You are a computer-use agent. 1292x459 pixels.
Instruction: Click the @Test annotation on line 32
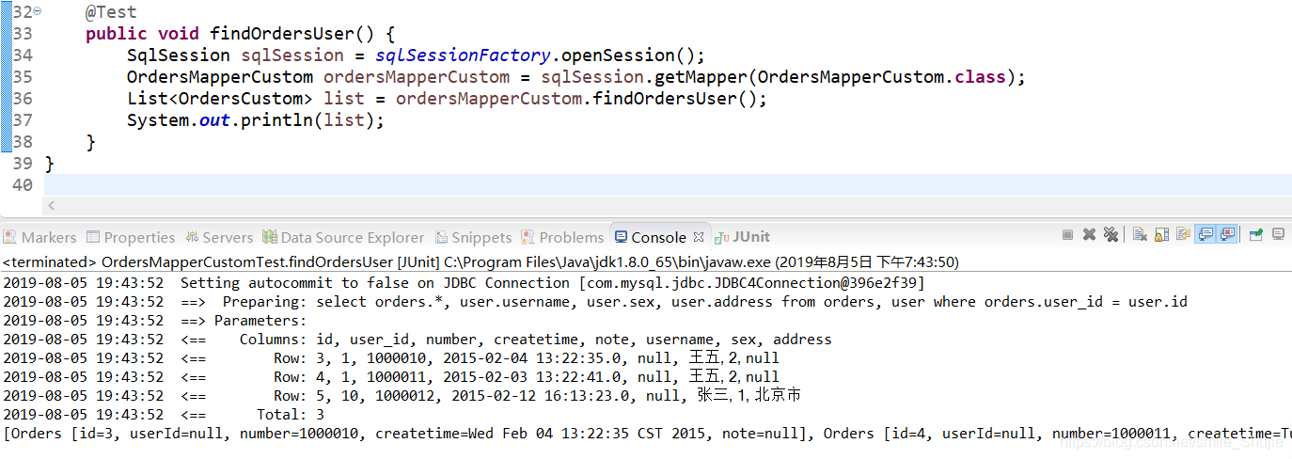click(111, 12)
